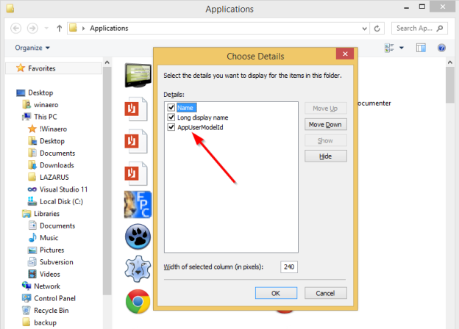
Task: Confirm with the OK button
Action: (x=275, y=292)
